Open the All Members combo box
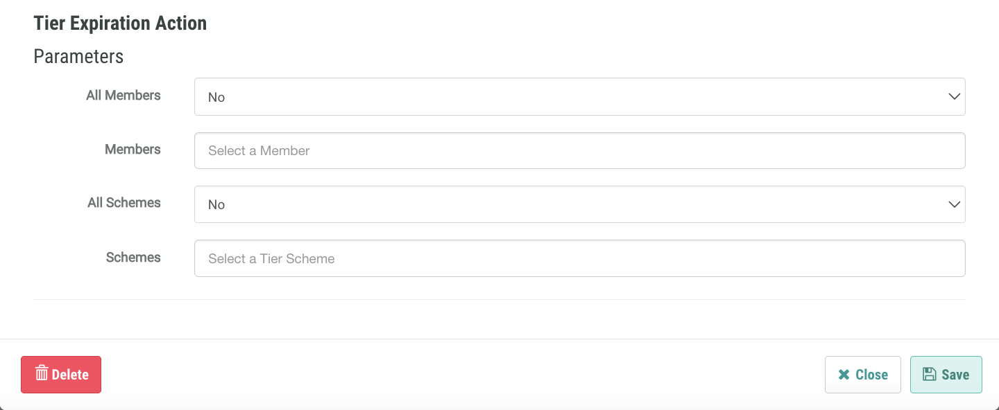The width and height of the screenshot is (999, 410). [579, 97]
